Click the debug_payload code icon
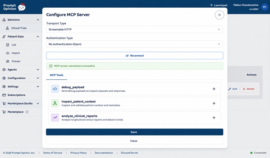The height and width of the screenshot is (158, 270). [55, 89]
